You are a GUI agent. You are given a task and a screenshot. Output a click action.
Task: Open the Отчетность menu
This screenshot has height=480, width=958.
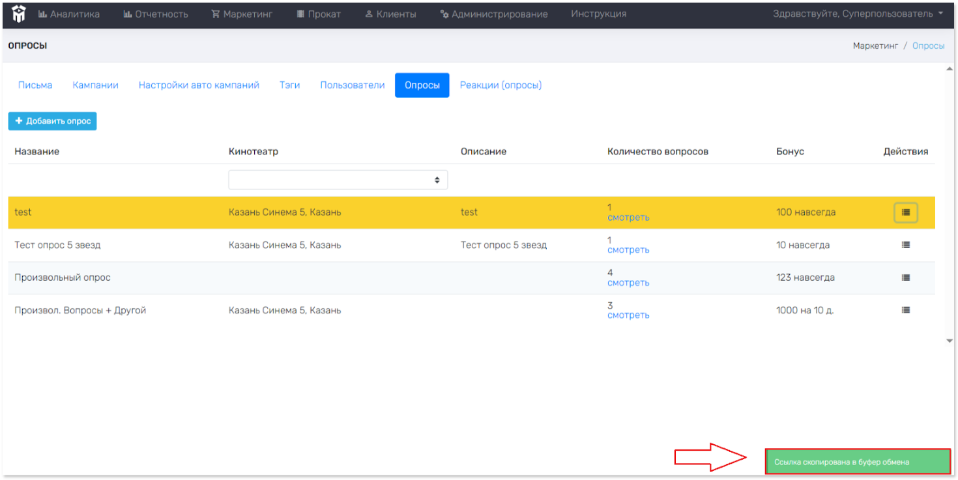(x=156, y=14)
